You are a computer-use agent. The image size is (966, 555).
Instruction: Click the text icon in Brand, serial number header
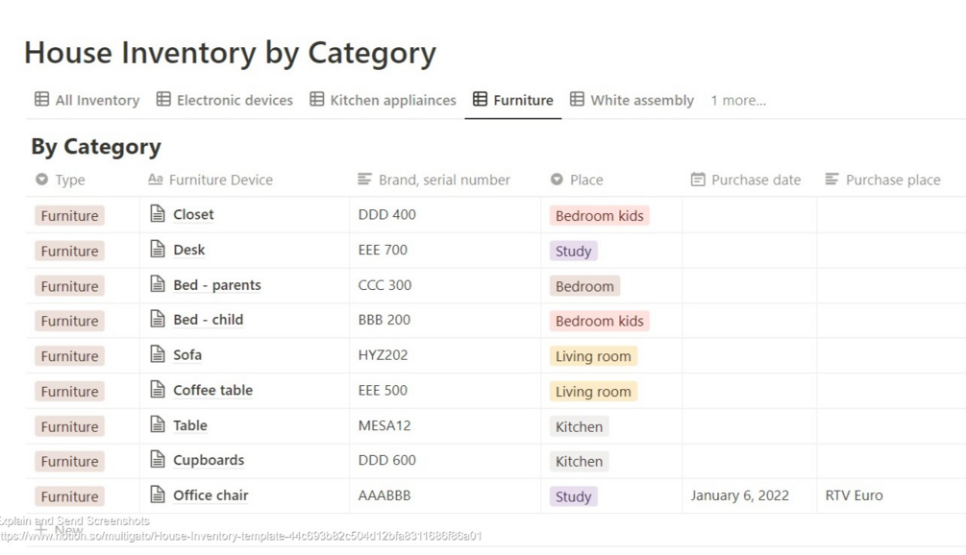tap(364, 180)
